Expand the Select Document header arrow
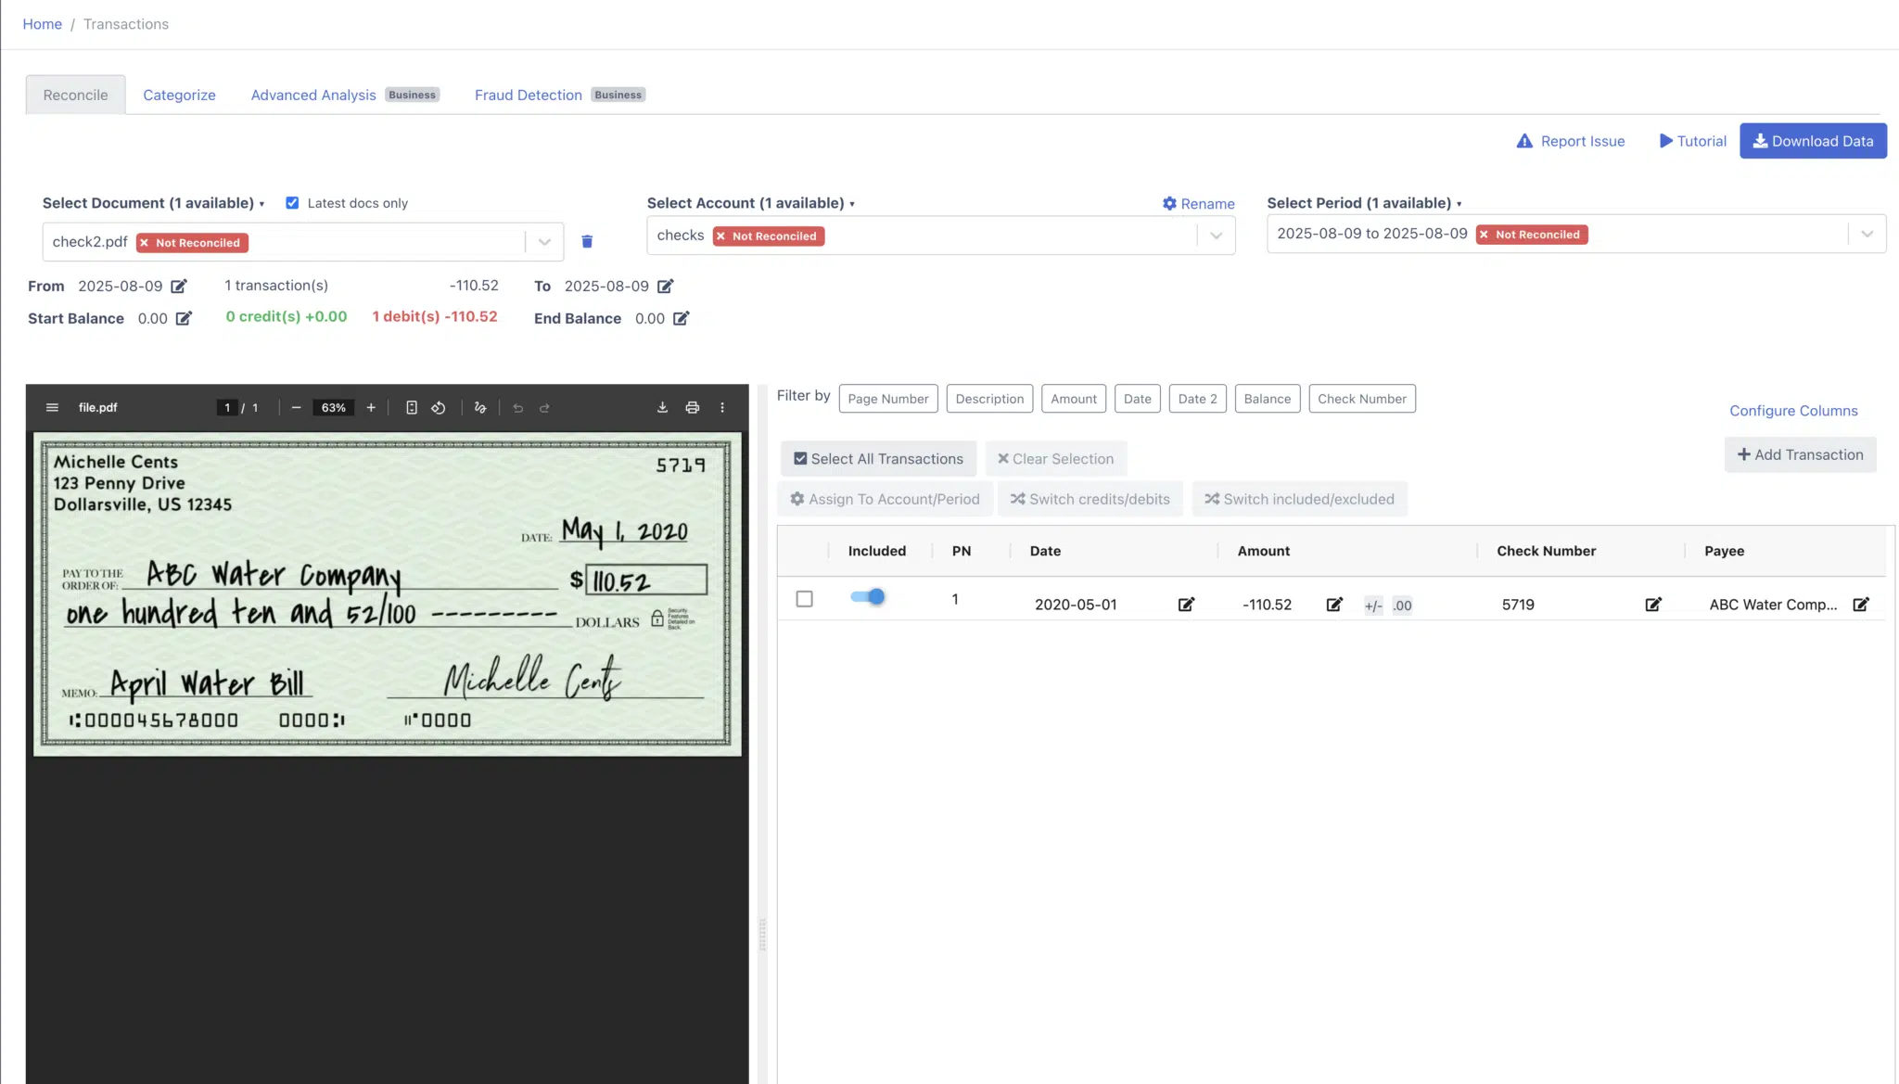Viewport: 1899px width, 1084px height. click(261, 204)
